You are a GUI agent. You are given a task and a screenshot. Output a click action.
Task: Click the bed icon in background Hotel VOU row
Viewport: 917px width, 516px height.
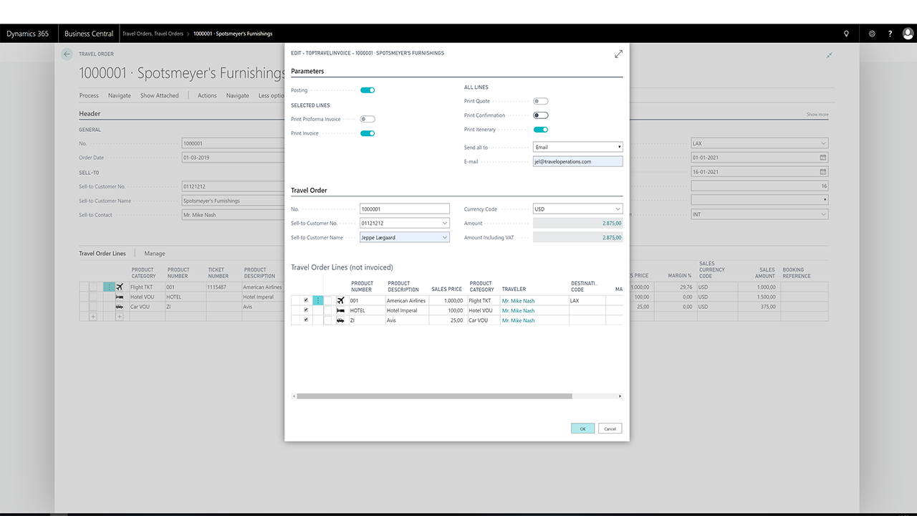click(x=120, y=297)
